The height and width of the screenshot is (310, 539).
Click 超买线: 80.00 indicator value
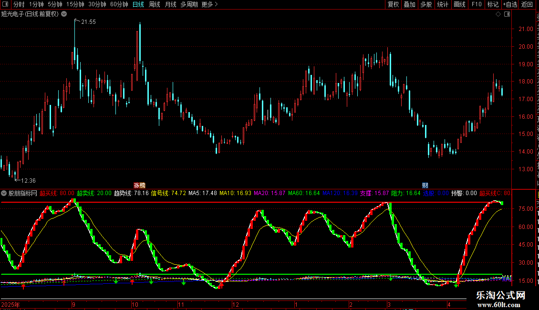57,193
